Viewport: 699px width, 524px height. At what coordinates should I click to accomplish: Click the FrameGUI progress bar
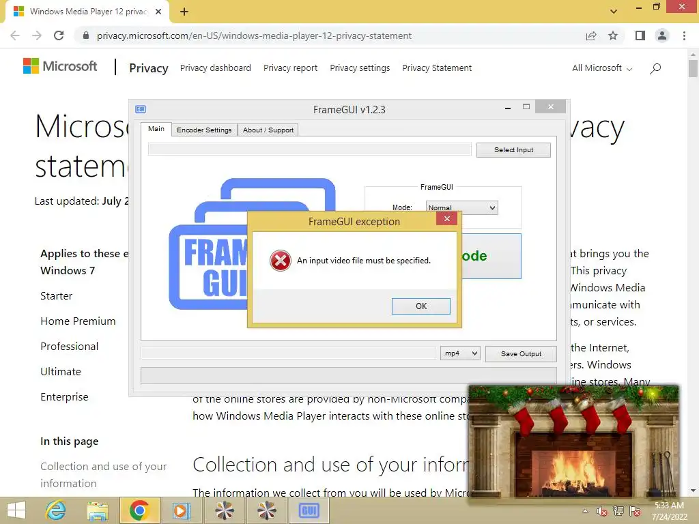[x=349, y=375]
